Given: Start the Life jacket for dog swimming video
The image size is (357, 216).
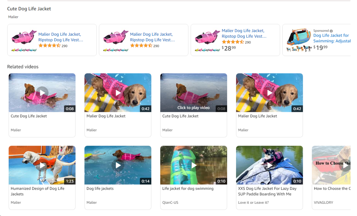Looking at the screenshot, I should click(x=194, y=165).
